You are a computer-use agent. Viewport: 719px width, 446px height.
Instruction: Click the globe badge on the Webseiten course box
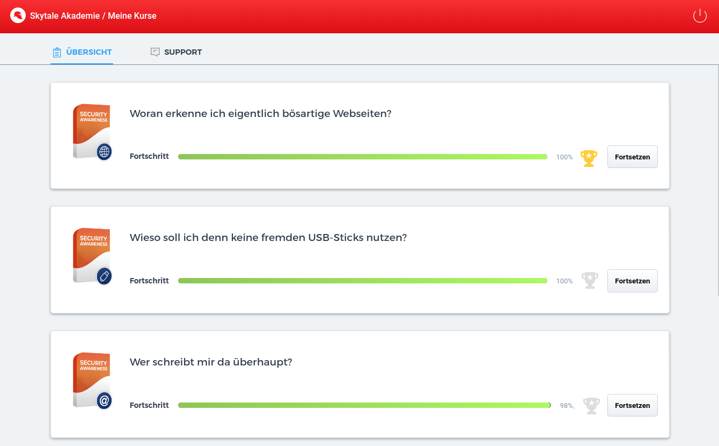pyautogui.click(x=104, y=152)
